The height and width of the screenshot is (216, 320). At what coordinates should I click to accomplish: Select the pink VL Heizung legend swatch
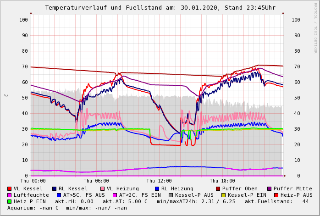pos(103,188)
